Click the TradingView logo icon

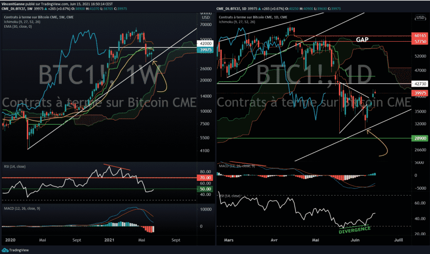tap(5, 249)
